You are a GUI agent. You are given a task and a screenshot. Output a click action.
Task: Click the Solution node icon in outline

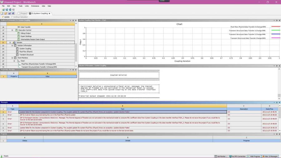coord(14,42)
